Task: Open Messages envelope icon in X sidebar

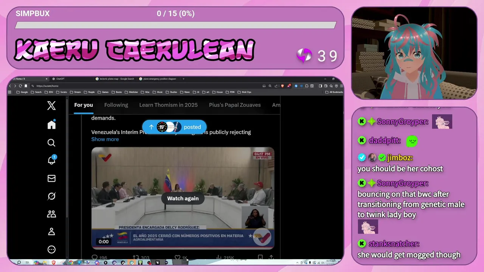Action: point(51,178)
